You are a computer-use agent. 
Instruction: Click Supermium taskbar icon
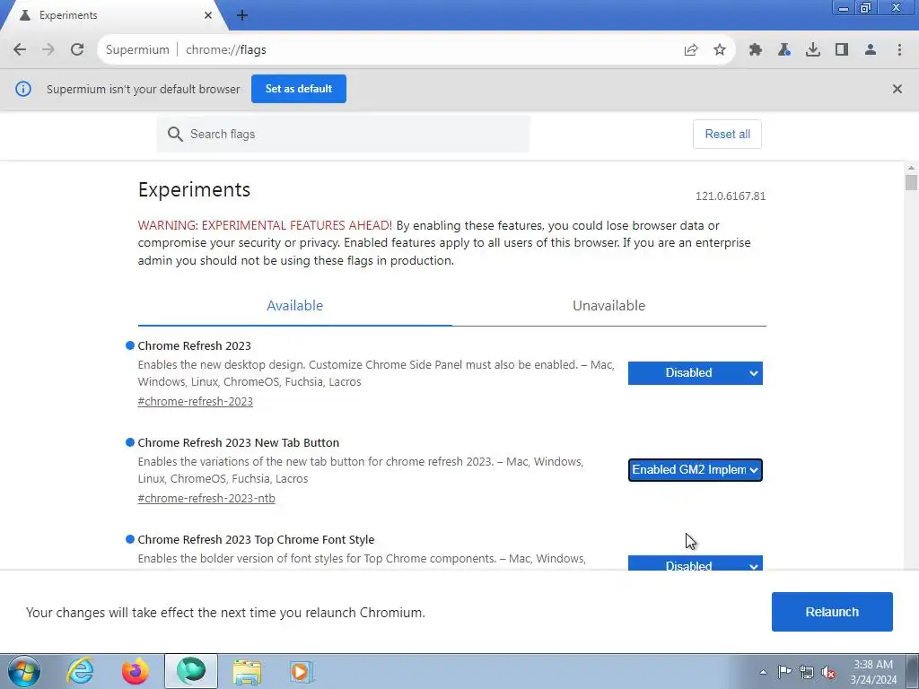[x=191, y=671]
